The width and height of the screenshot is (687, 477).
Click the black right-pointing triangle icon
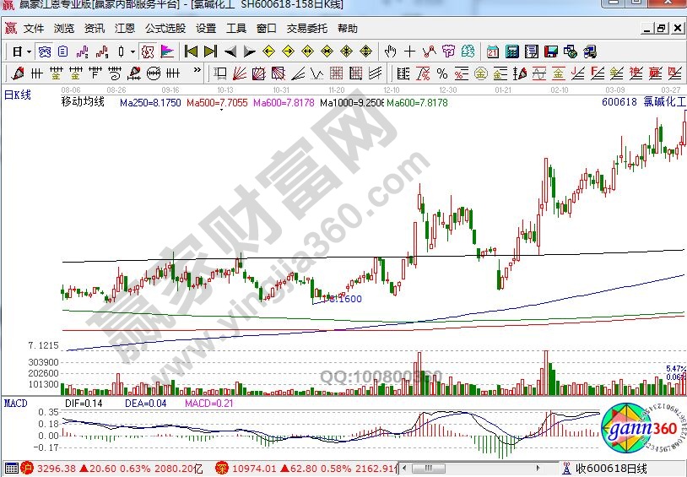click(x=248, y=51)
